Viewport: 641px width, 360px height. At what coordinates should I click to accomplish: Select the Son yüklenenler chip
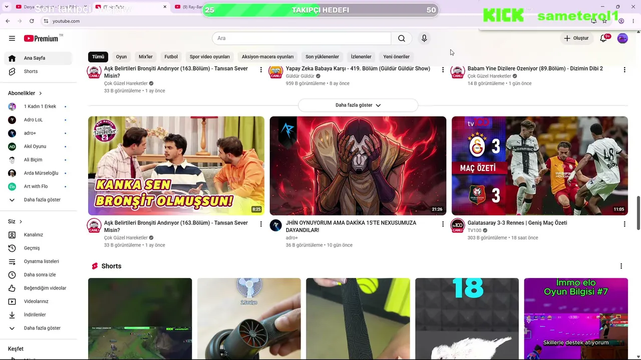(323, 56)
